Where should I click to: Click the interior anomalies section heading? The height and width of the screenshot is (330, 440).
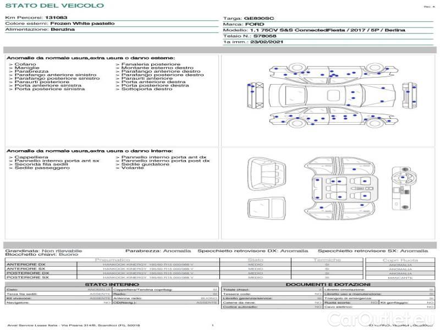coord(90,151)
